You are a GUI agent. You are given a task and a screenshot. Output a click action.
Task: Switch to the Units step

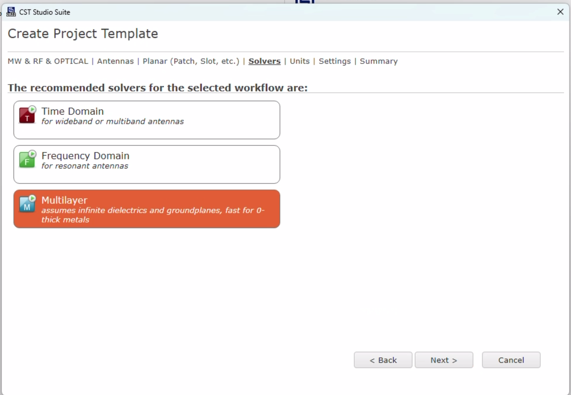point(300,61)
